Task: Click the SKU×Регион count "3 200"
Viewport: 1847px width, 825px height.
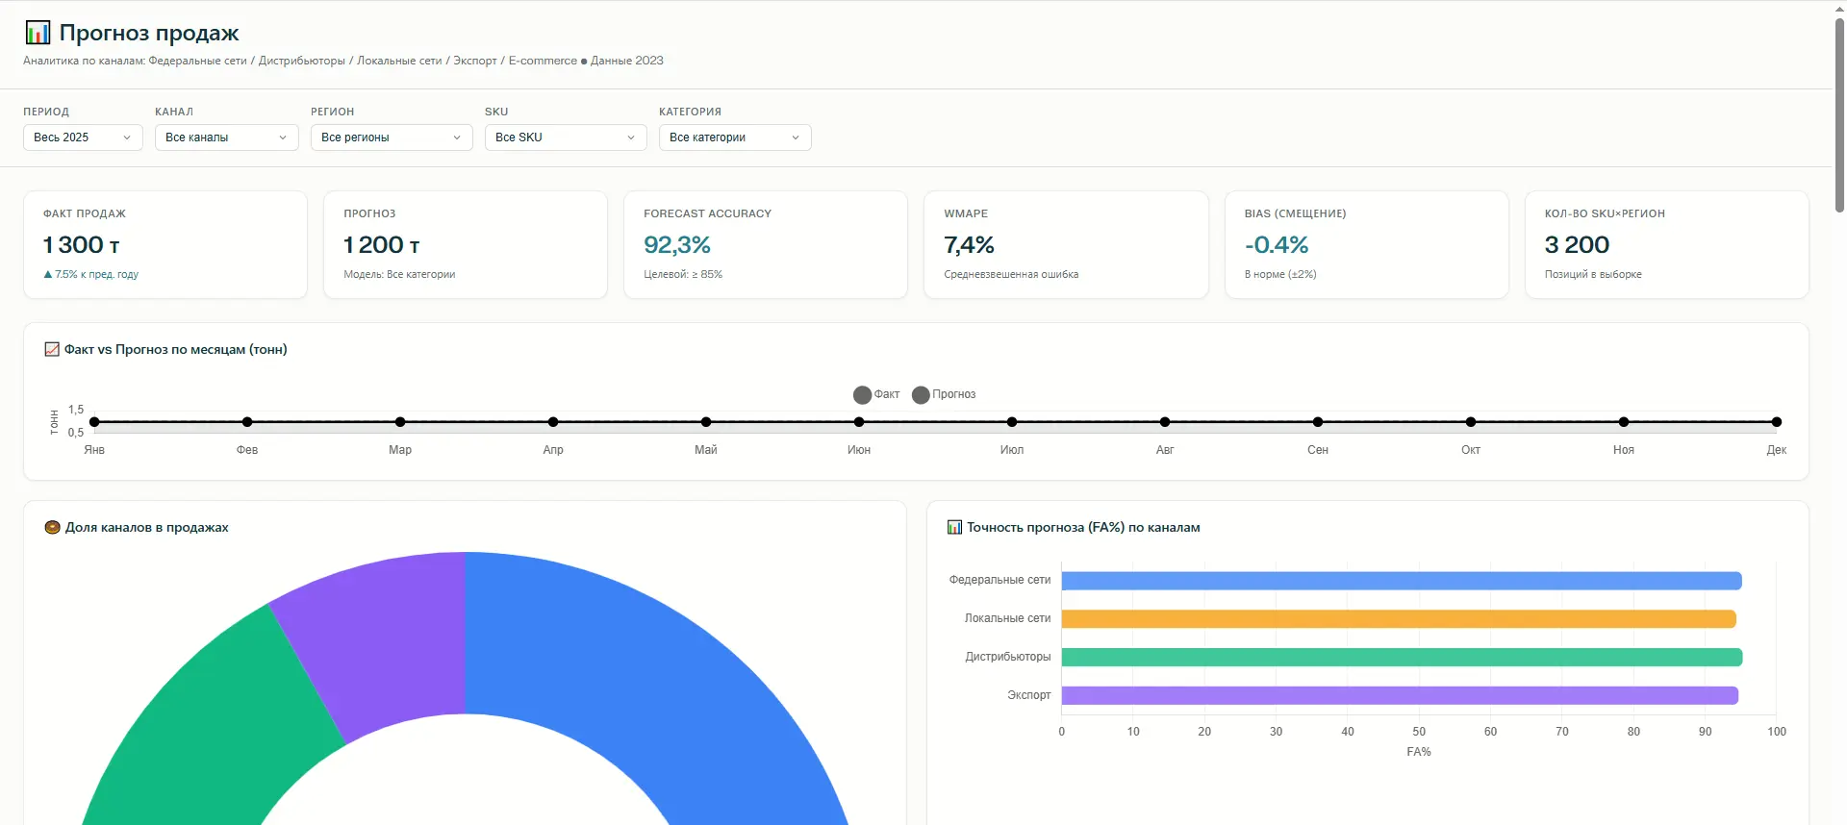Action: click(x=1577, y=245)
